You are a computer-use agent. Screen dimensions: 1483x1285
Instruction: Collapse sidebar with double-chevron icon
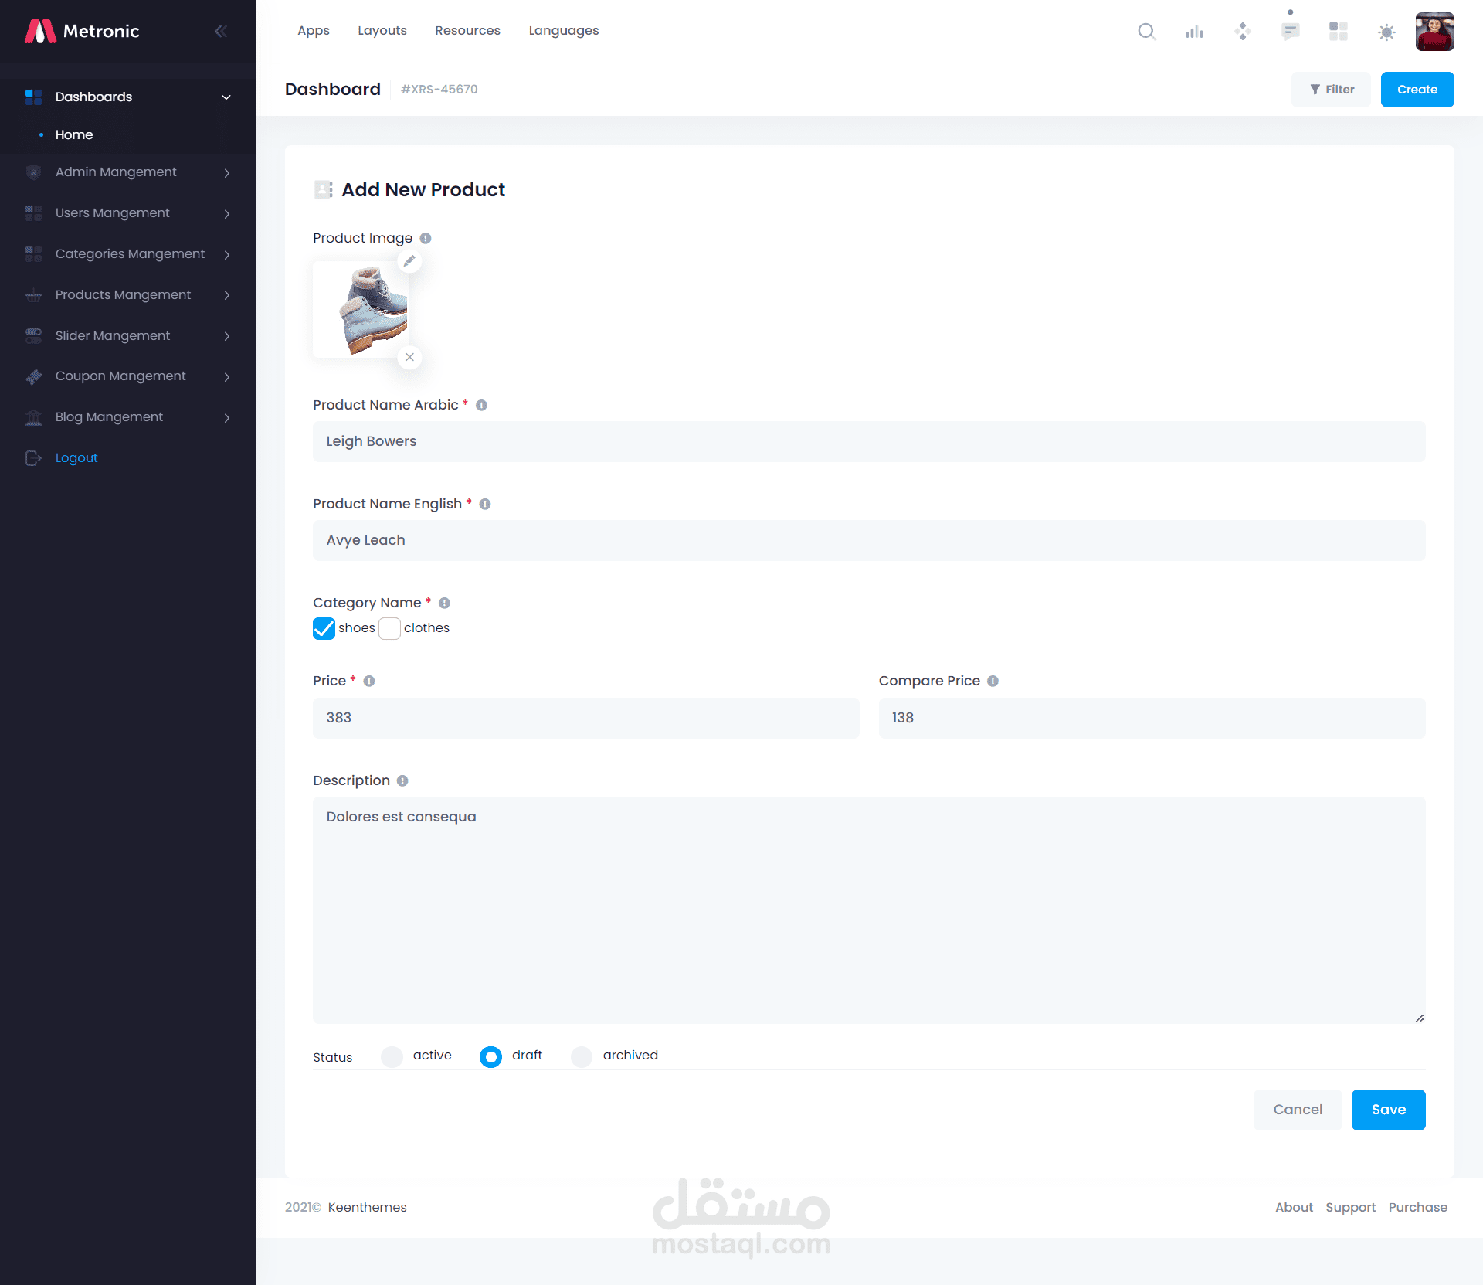(x=221, y=32)
